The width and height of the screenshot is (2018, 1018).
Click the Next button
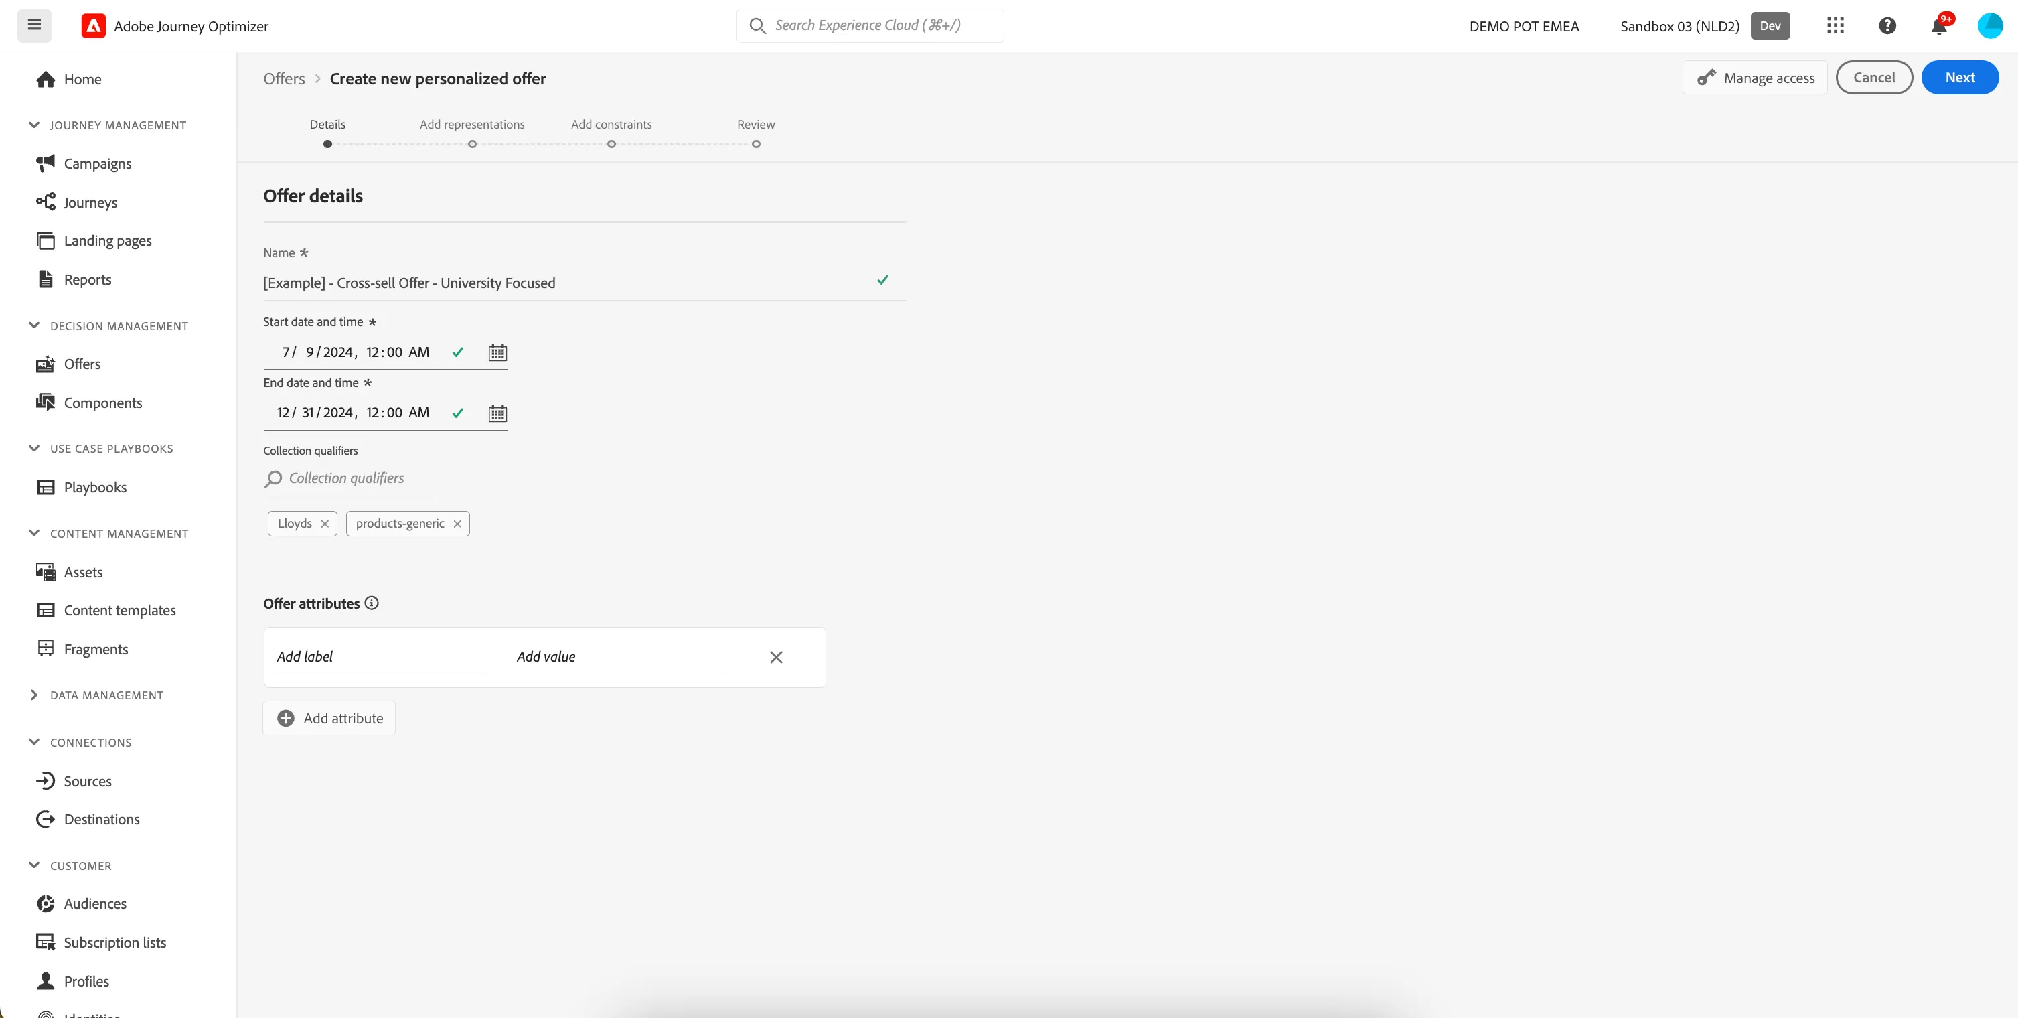click(1960, 78)
